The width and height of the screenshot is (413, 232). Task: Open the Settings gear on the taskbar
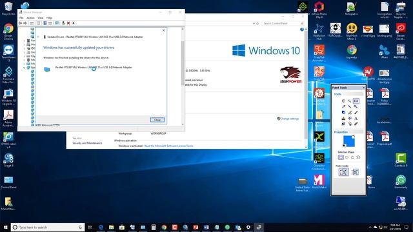248,227
